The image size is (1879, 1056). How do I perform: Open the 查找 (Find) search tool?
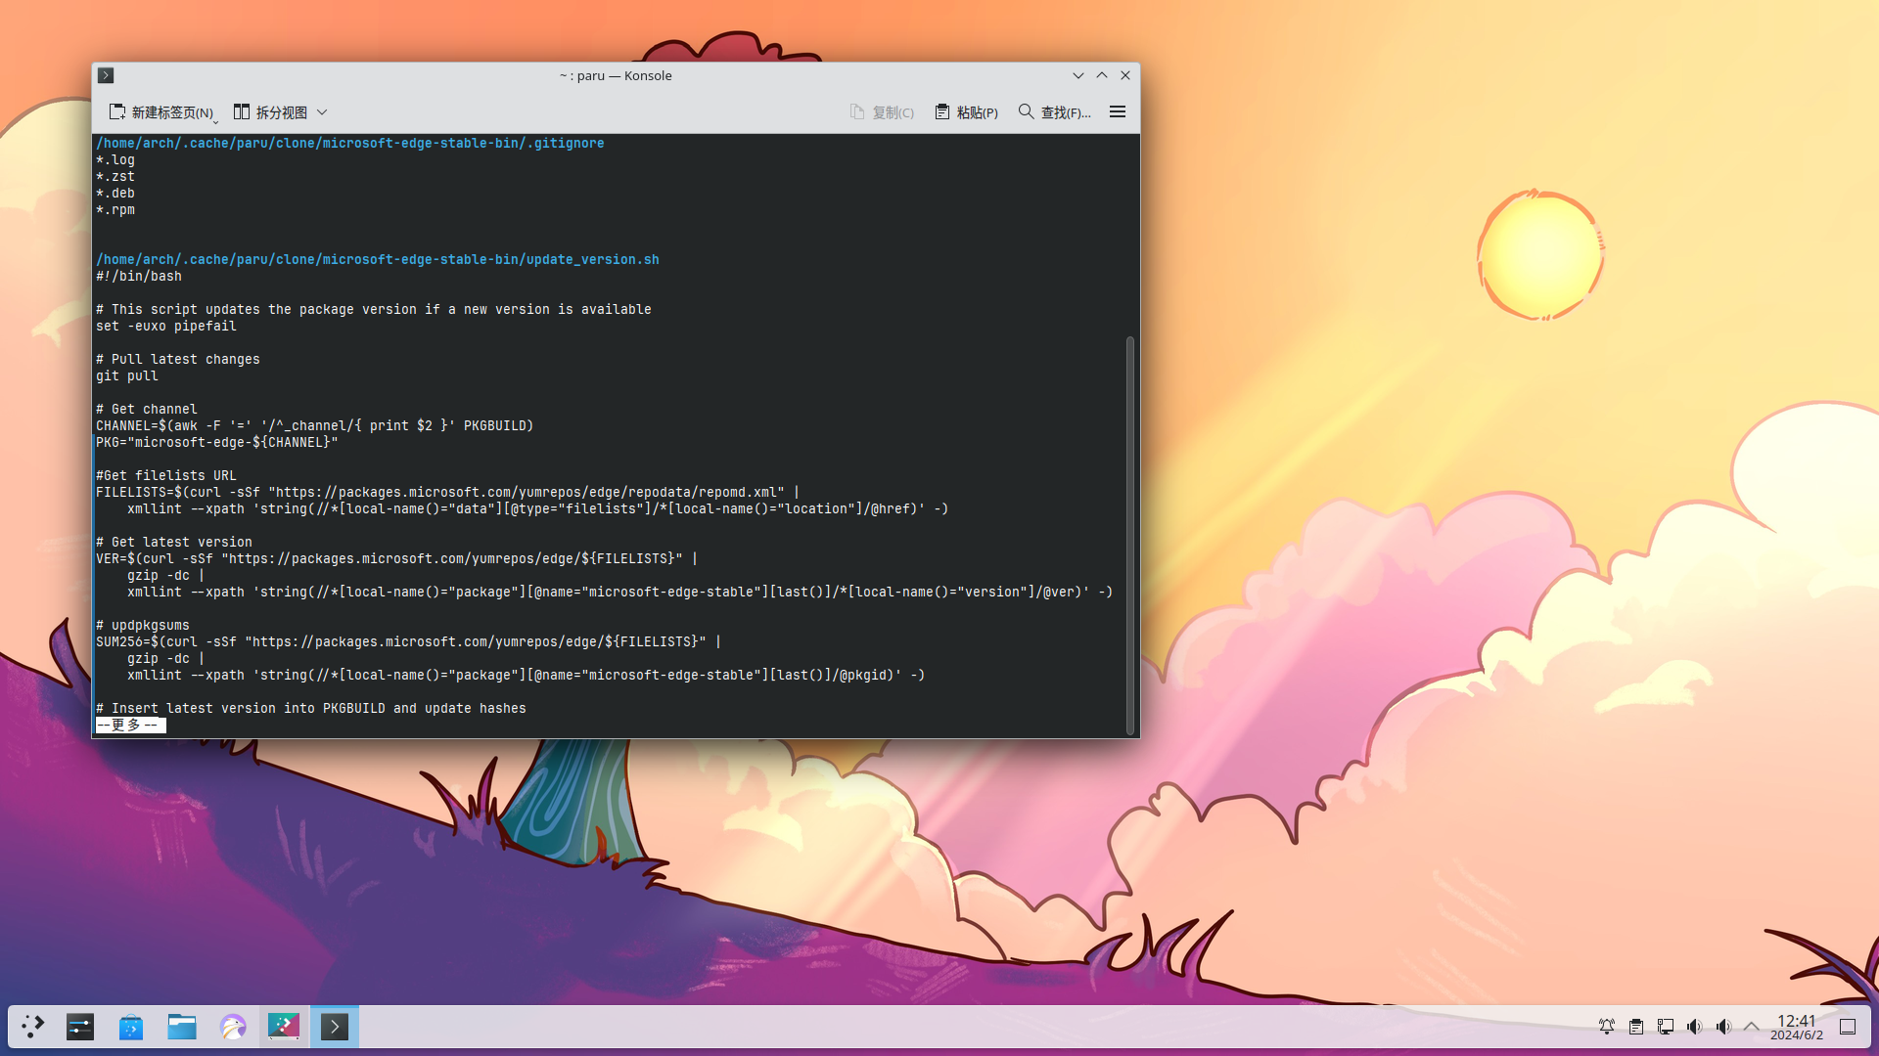coord(1054,112)
